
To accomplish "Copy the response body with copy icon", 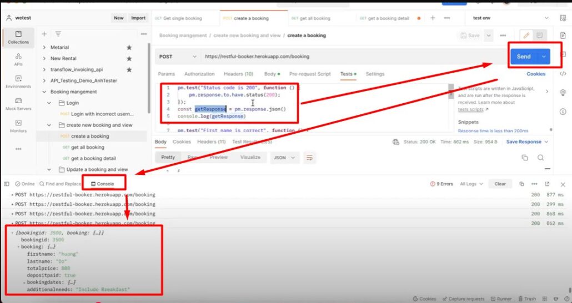I will tap(525, 158).
